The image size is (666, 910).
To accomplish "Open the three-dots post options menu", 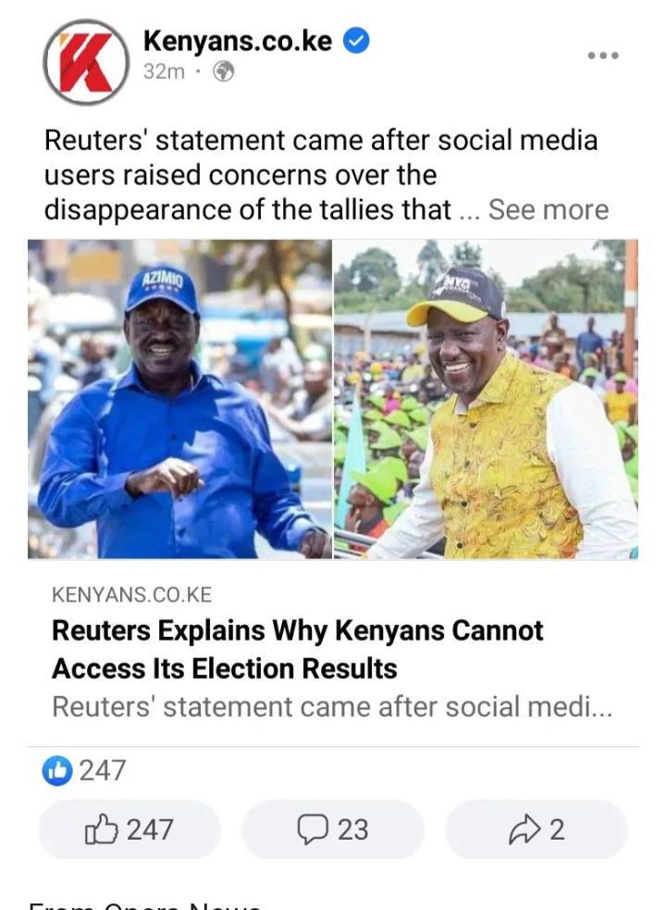I will (603, 56).
